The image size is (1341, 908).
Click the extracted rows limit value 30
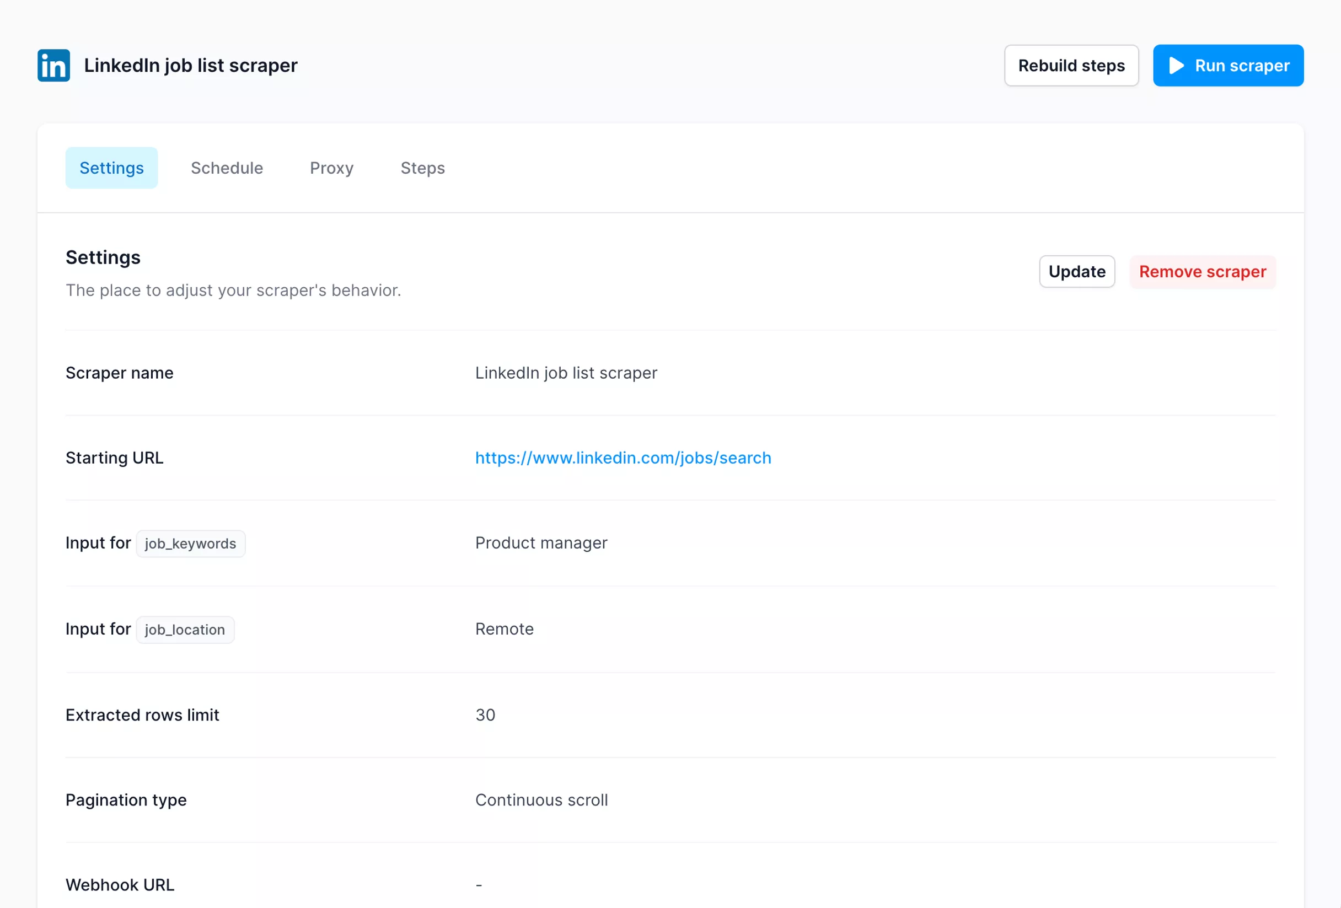(485, 714)
